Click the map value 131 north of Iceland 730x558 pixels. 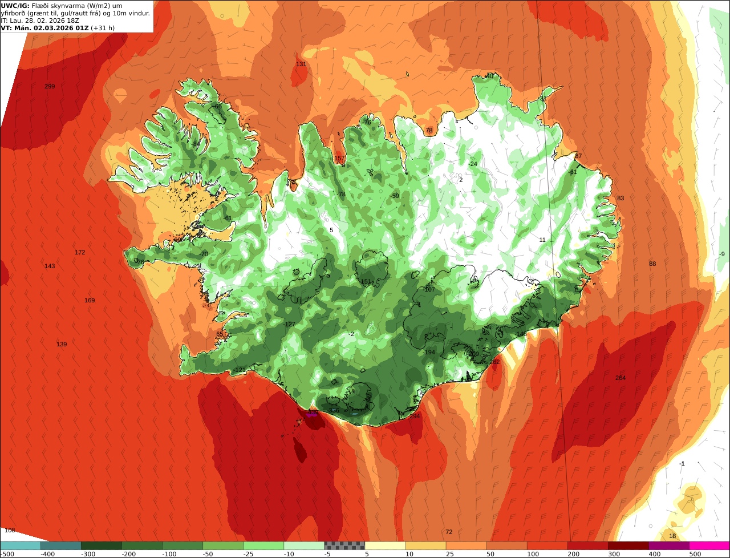(301, 64)
